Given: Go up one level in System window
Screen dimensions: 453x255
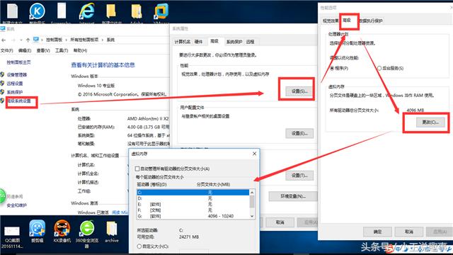Looking at the screenshot, I should click(x=28, y=40).
